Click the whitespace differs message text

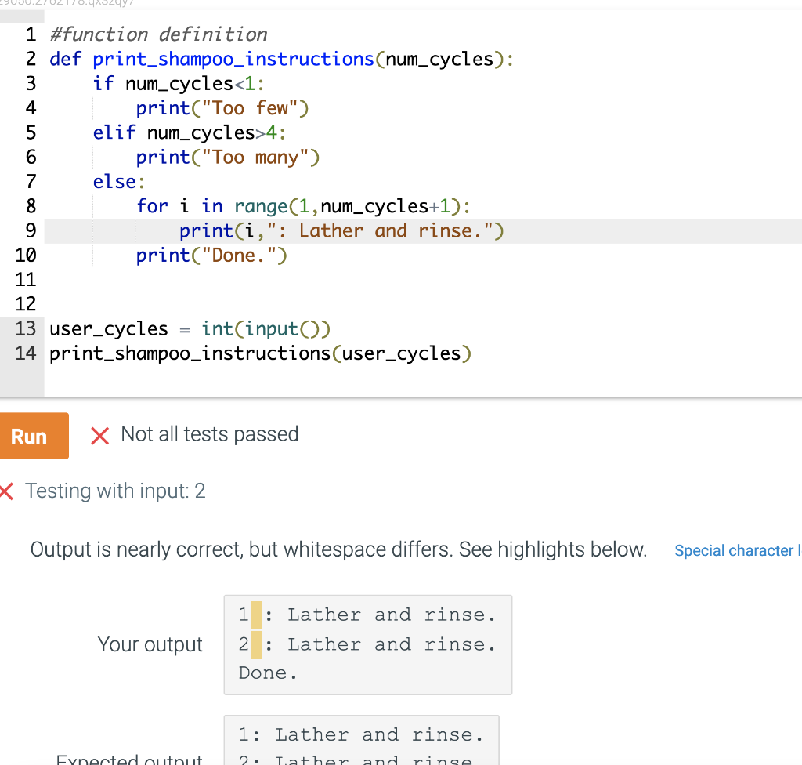coord(338,549)
